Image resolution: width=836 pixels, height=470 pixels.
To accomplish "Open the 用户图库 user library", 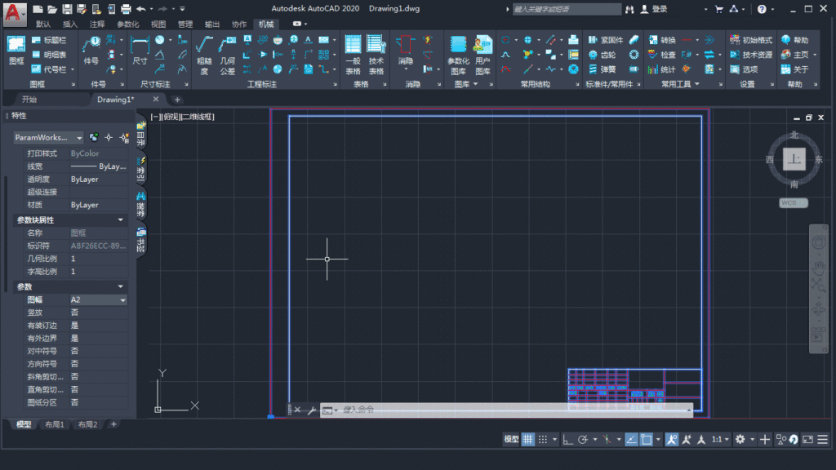I will pos(482,55).
